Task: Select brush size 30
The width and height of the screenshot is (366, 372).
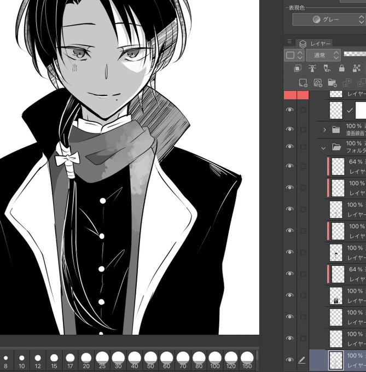Action: (x=118, y=360)
